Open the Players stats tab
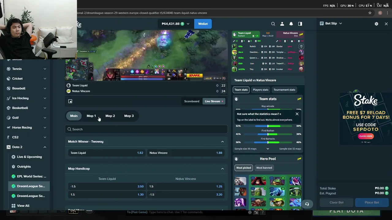 pyautogui.click(x=261, y=90)
